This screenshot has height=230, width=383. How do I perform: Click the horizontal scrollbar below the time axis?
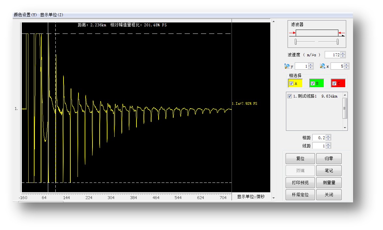pos(41,201)
